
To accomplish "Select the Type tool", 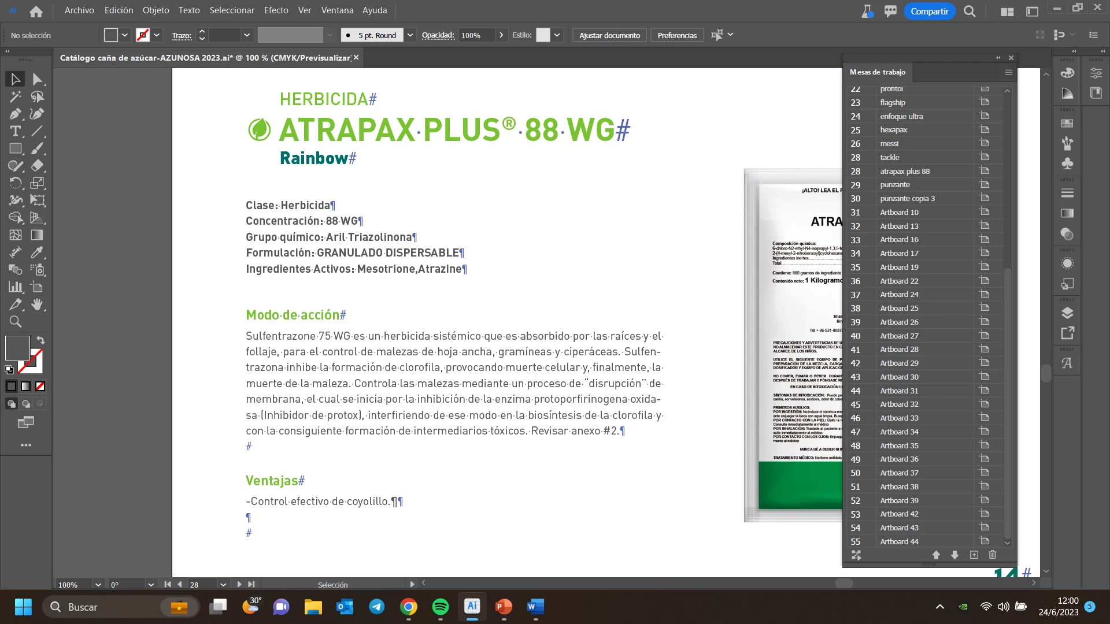I will tap(16, 131).
